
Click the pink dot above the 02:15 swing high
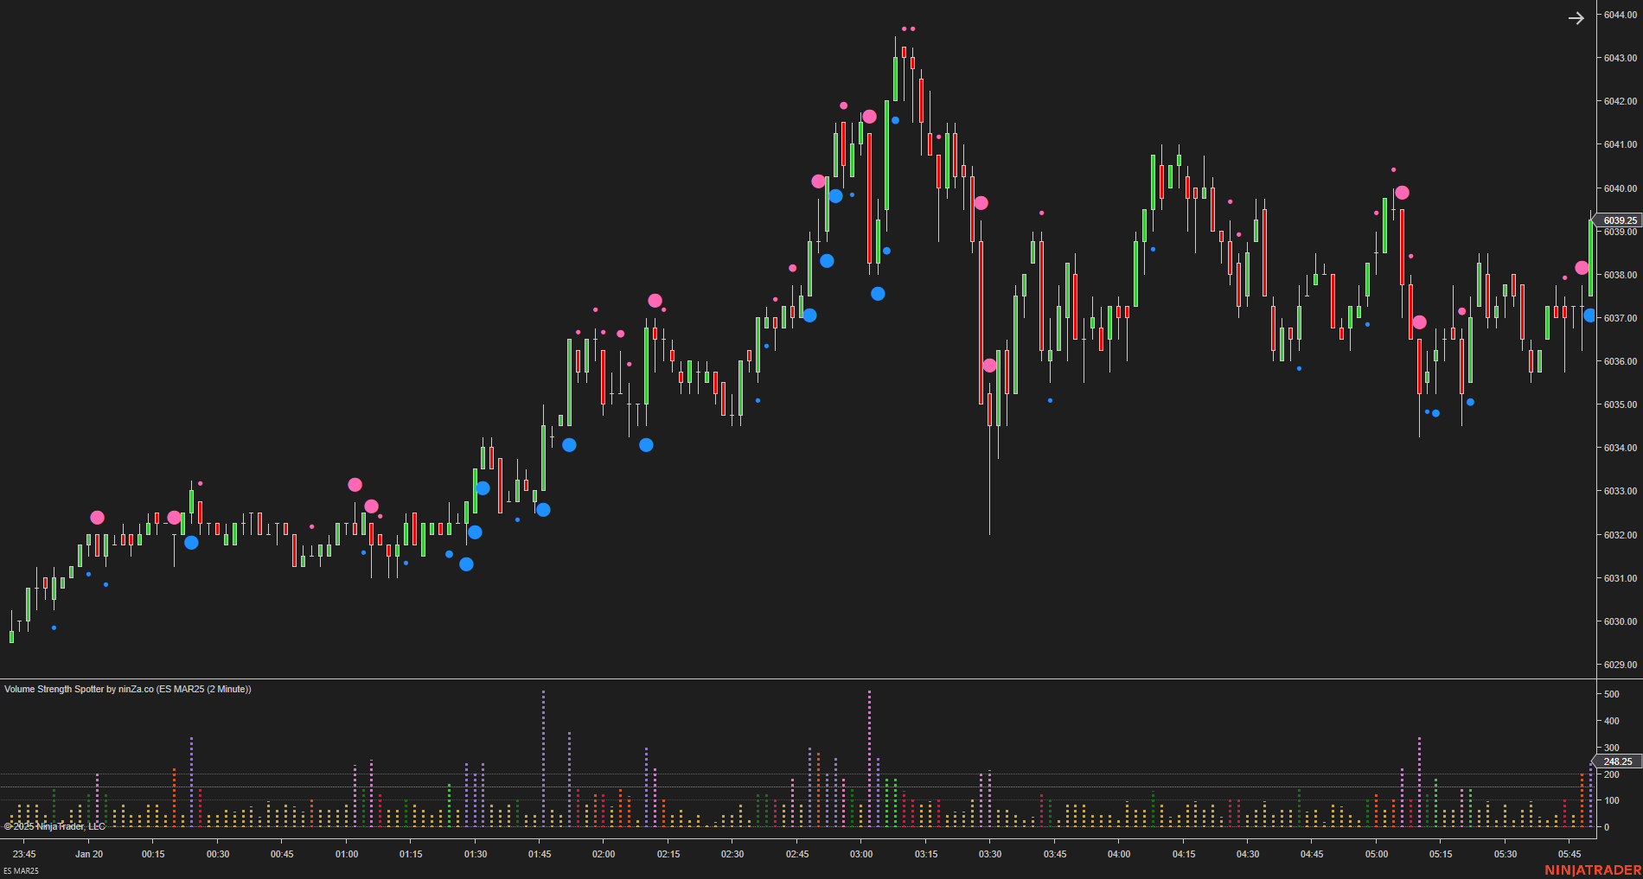pos(655,300)
